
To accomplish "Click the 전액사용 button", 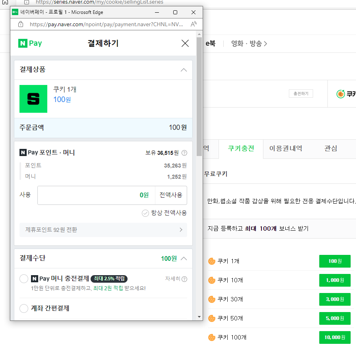I will [171, 195].
